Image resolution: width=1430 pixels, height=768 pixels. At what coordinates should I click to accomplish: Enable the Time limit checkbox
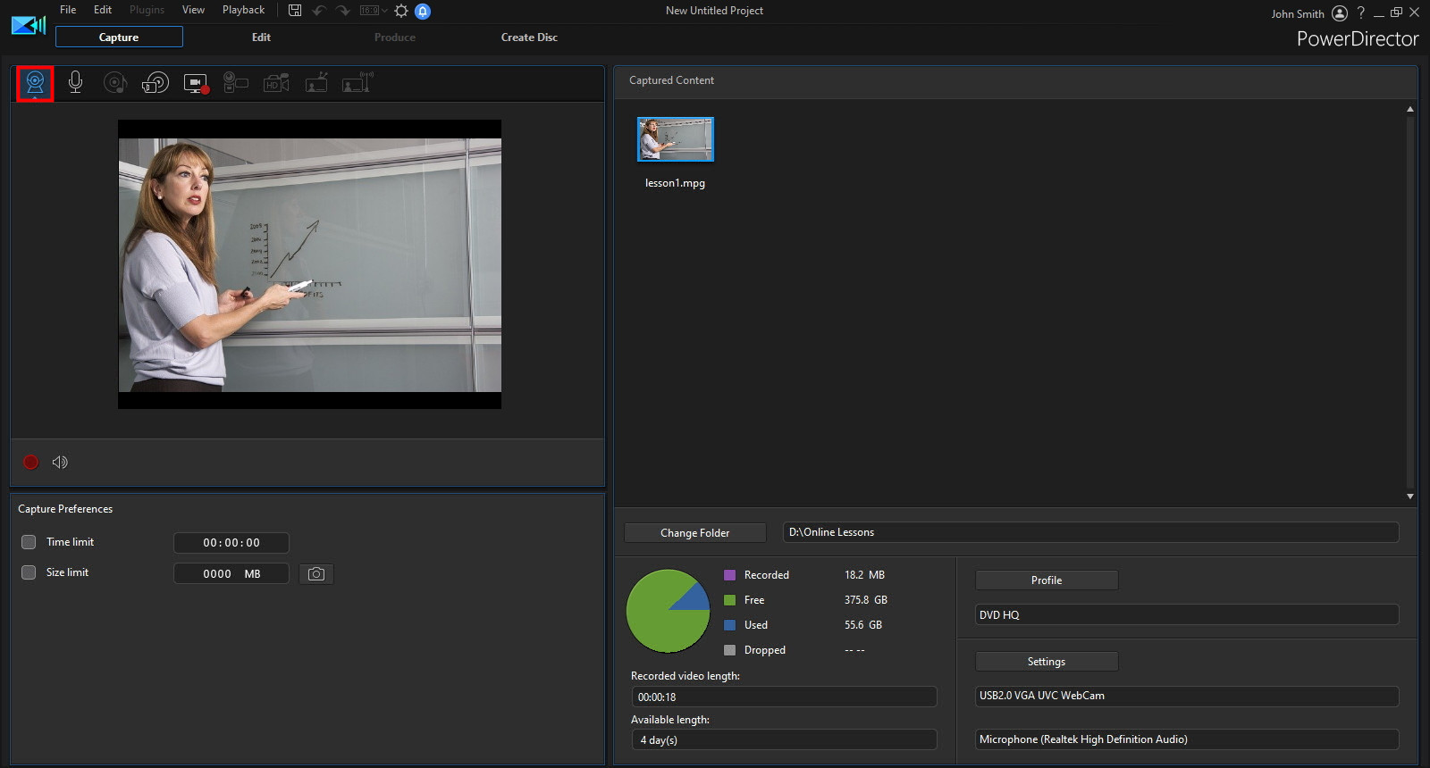(x=29, y=542)
